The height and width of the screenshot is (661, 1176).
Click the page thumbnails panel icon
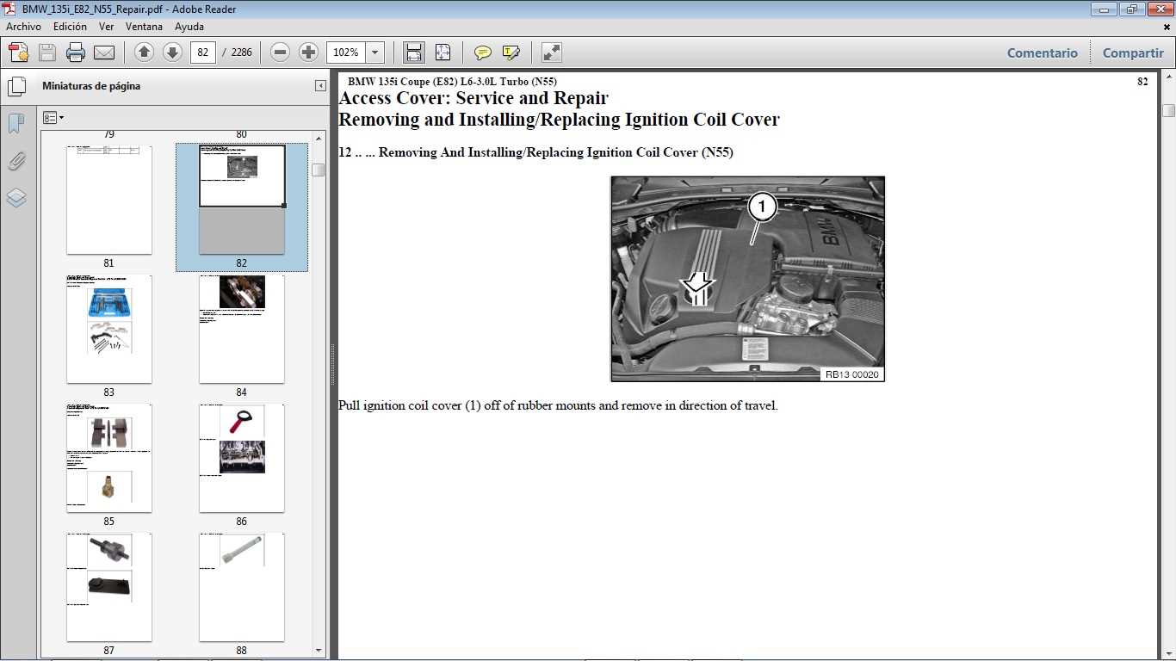point(16,87)
